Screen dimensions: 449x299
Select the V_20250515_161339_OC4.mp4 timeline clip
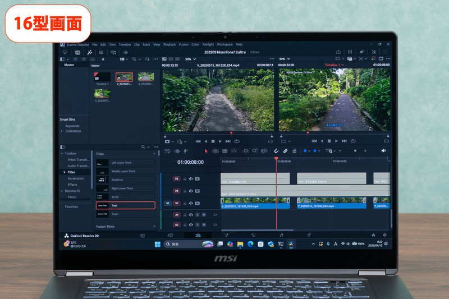[x=255, y=203]
